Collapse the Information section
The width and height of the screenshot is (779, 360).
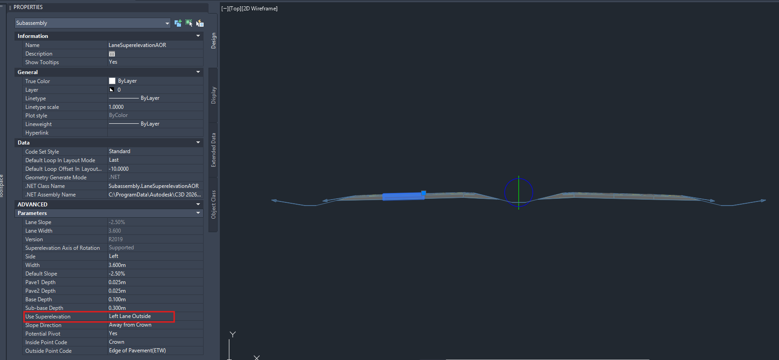pos(198,36)
